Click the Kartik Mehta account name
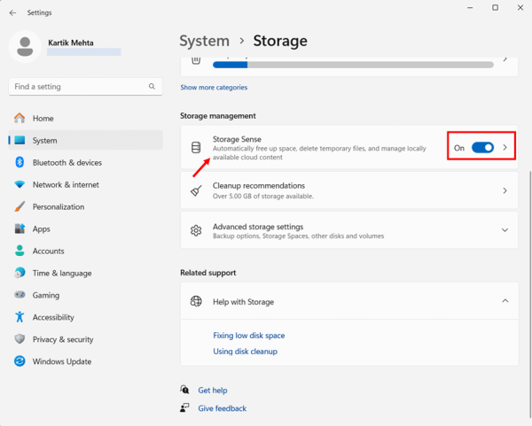The height and width of the screenshot is (426, 532). pos(71,43)
